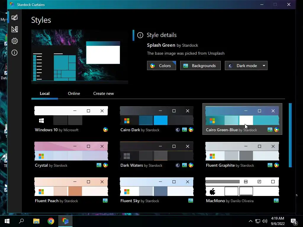Click the Dark mode button
303x227 pixels.
point(243,66)
